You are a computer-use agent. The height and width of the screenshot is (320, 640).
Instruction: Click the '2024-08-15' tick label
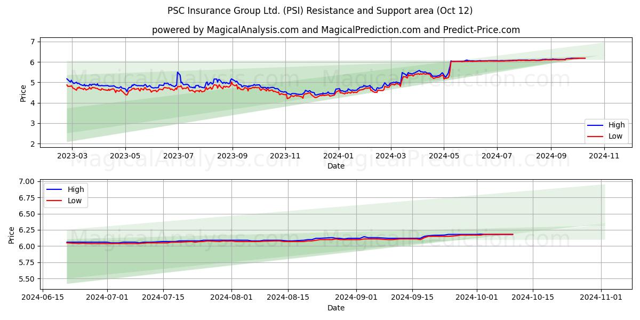pos(288,297)
